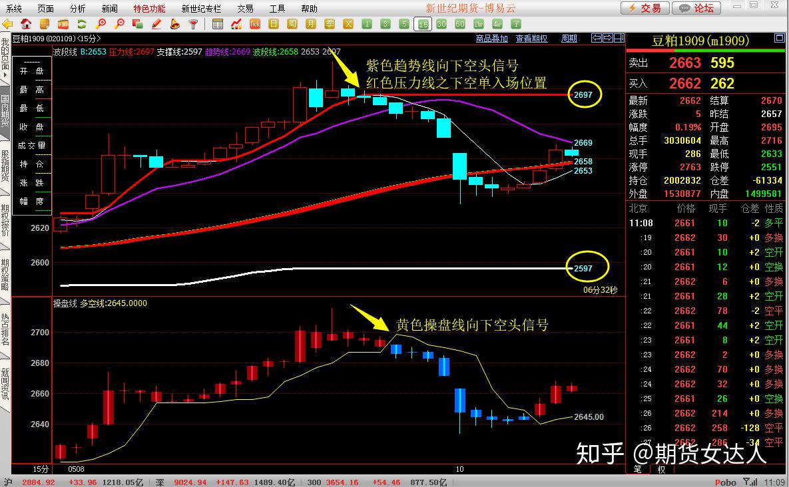789x487 pixels.
Task: Open the 系统 menu
Action: pos(13,9)
